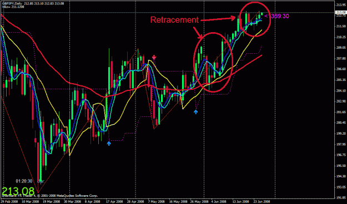
Task: Click the 211.50 price axis label
Action: 341,26
